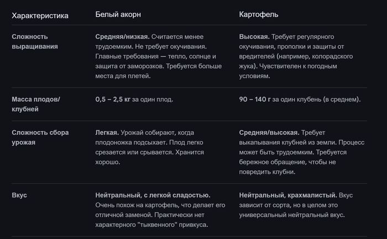Click the "Вкус" row label
387x239 pixels.
(x=19, y=195)
